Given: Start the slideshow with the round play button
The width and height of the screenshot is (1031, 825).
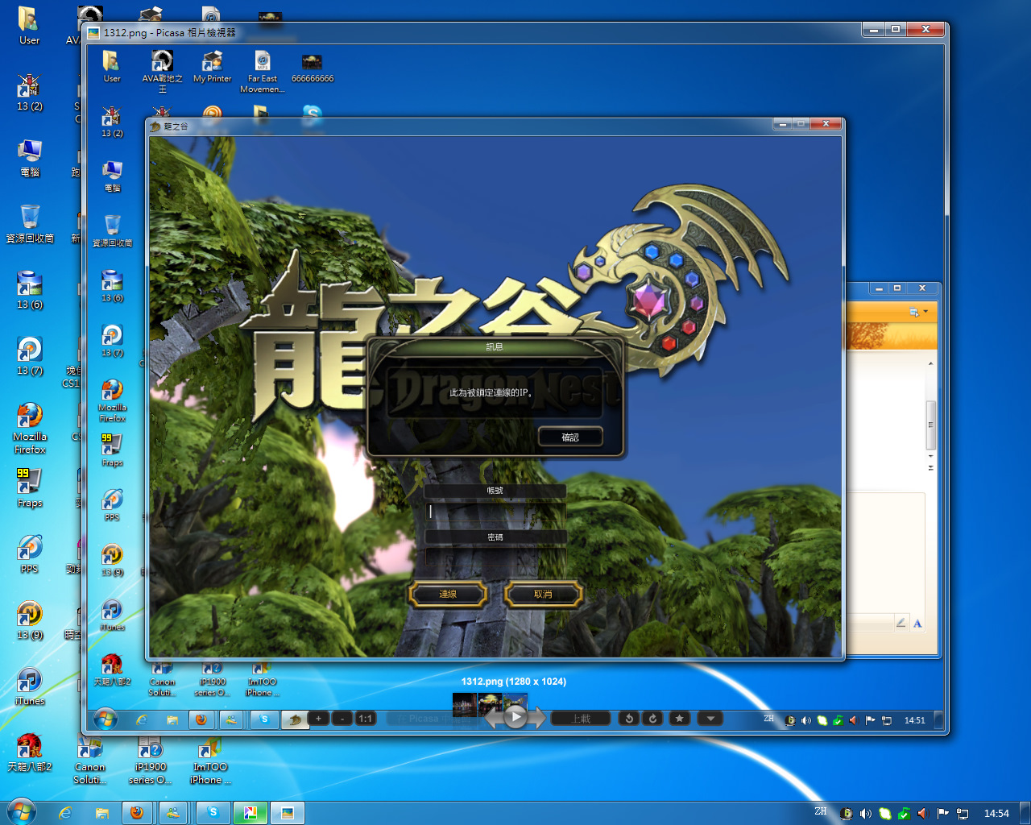Looking at the screenshot, I should pyautogui.click(x=515, y=716).
